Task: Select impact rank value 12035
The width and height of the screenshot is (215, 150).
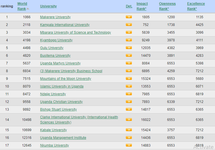Action: pos(146,48)
